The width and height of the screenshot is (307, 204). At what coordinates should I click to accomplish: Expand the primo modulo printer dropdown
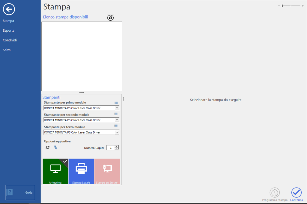click(117, 108)
